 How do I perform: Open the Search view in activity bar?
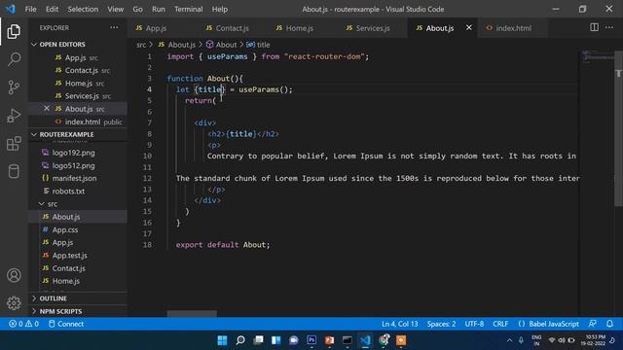click(14, 59)
